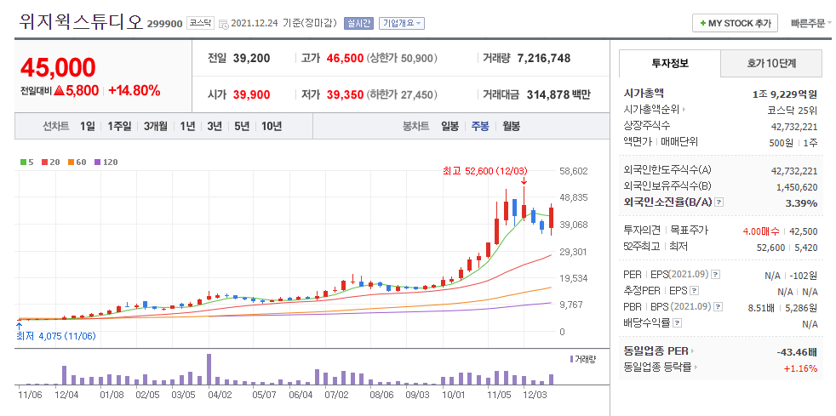Click the red up-triangle beside 5,800

point(60,91)
